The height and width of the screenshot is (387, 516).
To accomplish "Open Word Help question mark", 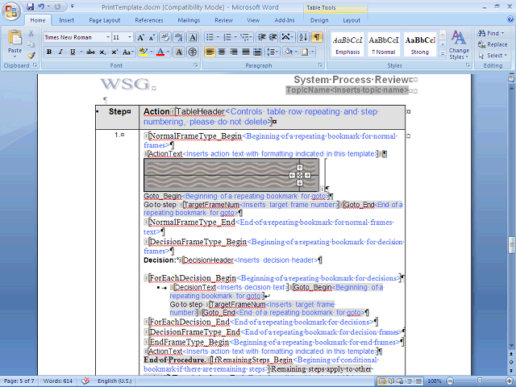I will 510,20.
